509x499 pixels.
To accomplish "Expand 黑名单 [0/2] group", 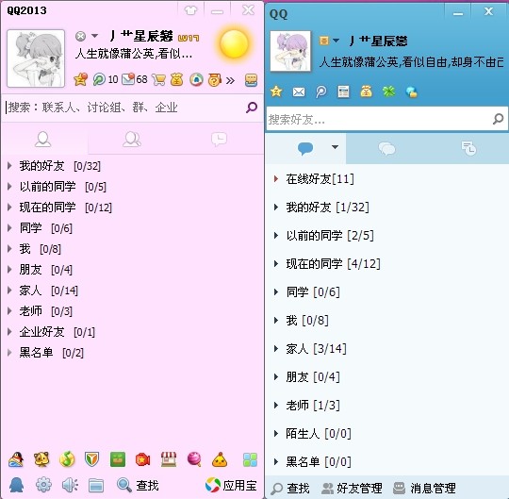I will click(x=9, y=353).
